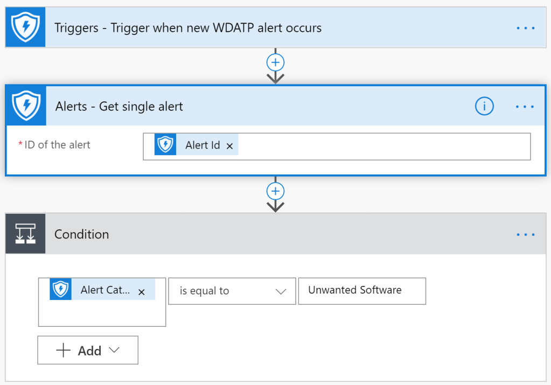The image size is (551, 385).
Task: Insert step via plus above Condition
Action: [x=275, y=191]
